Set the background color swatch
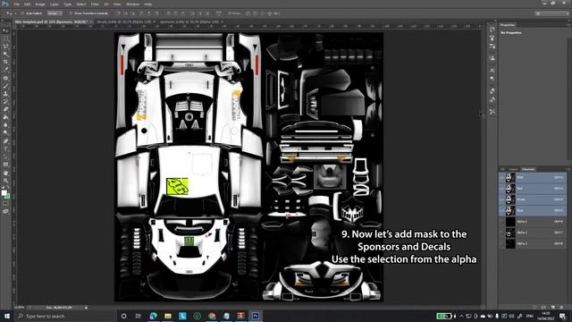This screenshot has height=322, width=572. (x=7, y=196)
